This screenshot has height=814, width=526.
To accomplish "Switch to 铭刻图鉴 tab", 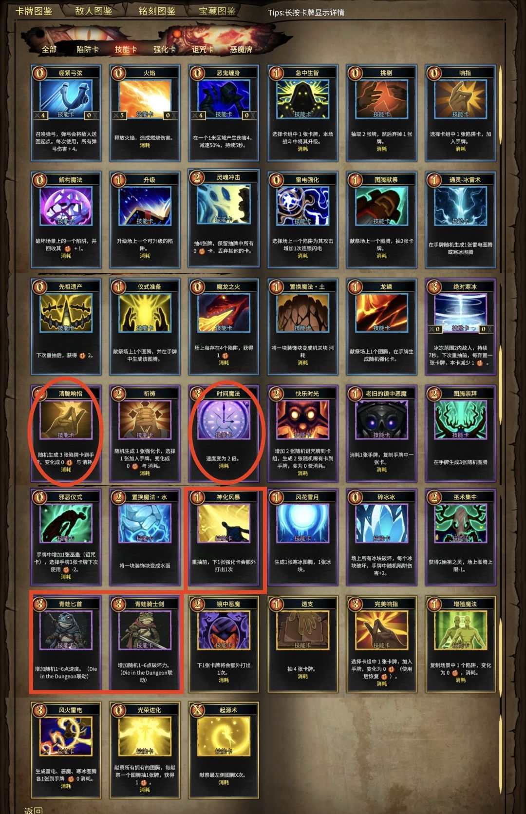I will 157,11.
